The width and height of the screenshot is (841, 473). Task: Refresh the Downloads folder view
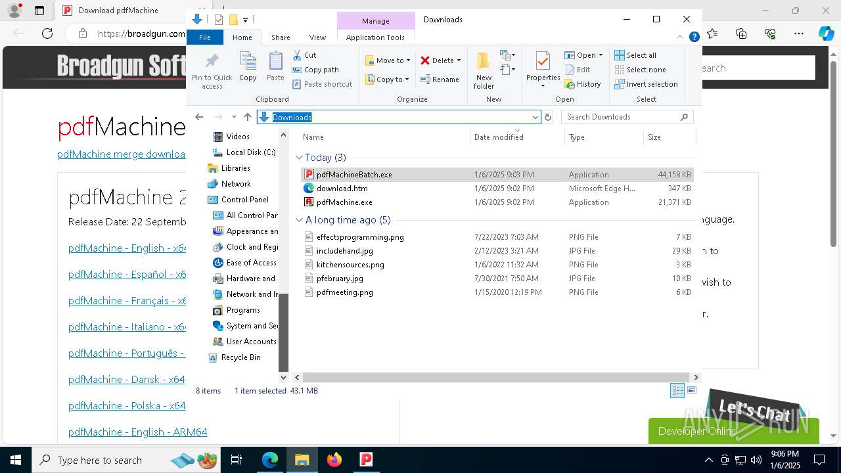pyautogui.click(x=548, y=117)
